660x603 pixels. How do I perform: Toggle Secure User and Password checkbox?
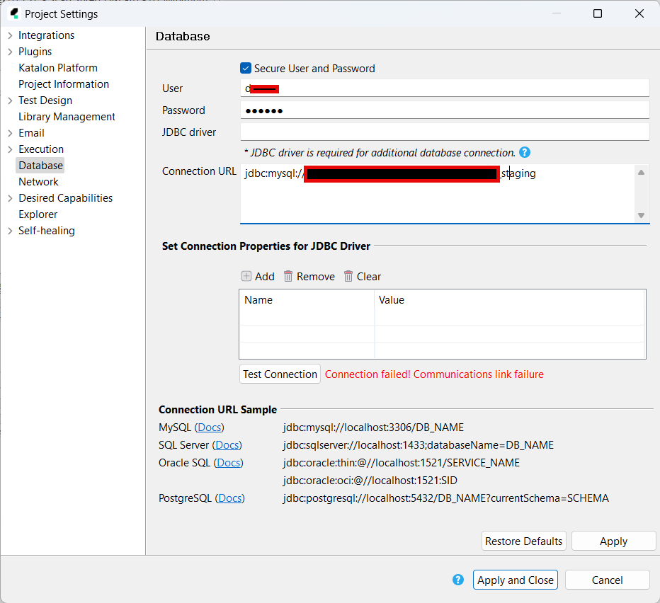[x=246, y=68]
